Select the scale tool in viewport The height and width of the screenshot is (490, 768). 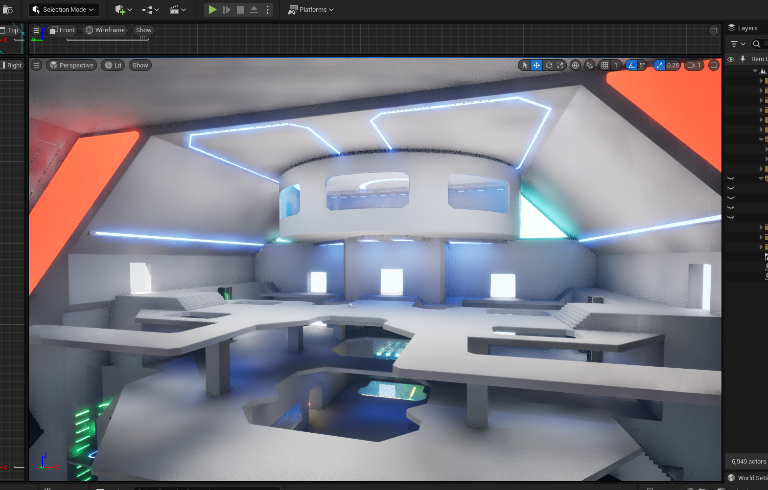(560, 66)
